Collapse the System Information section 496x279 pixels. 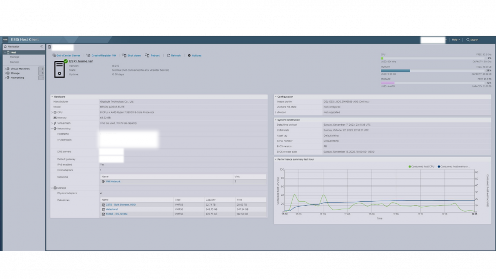click(x=275, y=120)
